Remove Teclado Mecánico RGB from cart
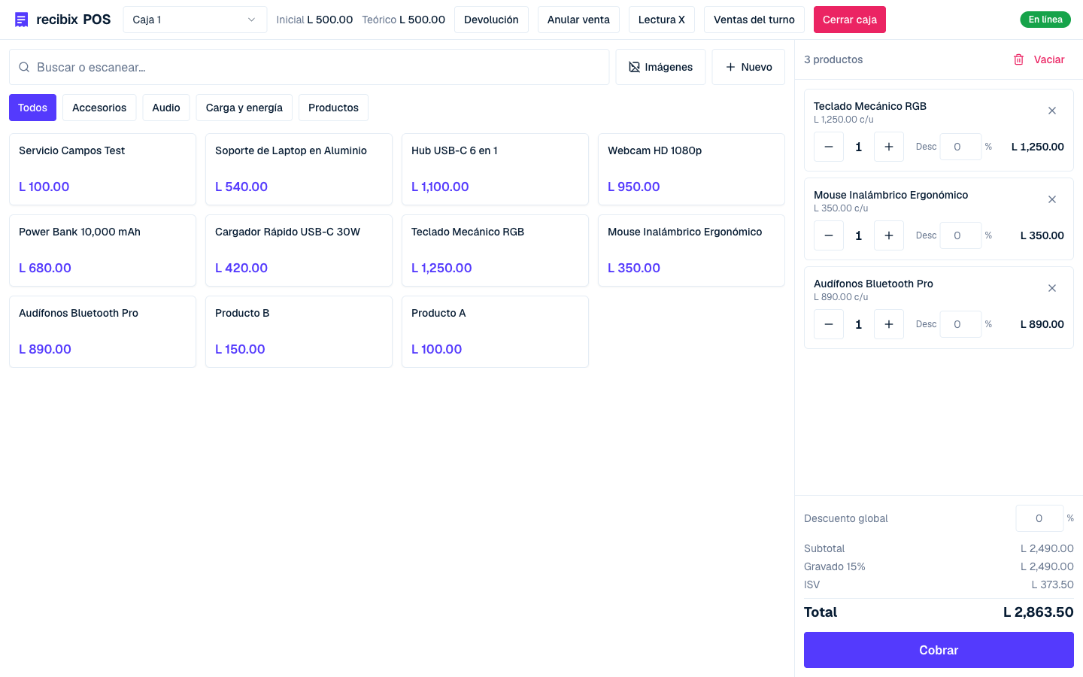 pos(1052,111)
